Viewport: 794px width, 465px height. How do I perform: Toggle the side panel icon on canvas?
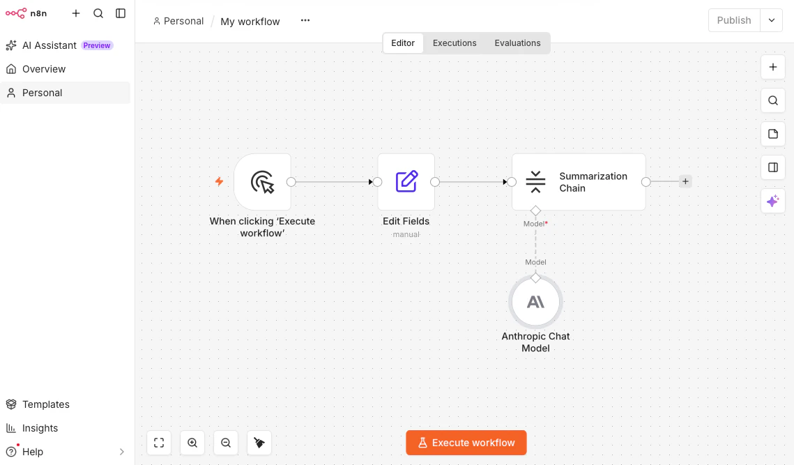click(x=772, y=167)
